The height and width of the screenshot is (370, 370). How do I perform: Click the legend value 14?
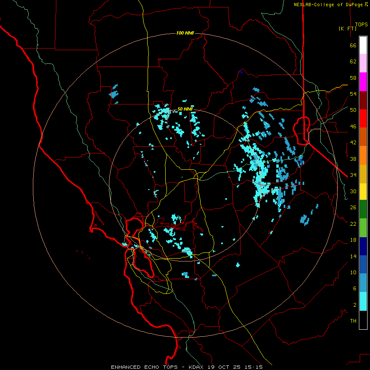pos(353,256)
